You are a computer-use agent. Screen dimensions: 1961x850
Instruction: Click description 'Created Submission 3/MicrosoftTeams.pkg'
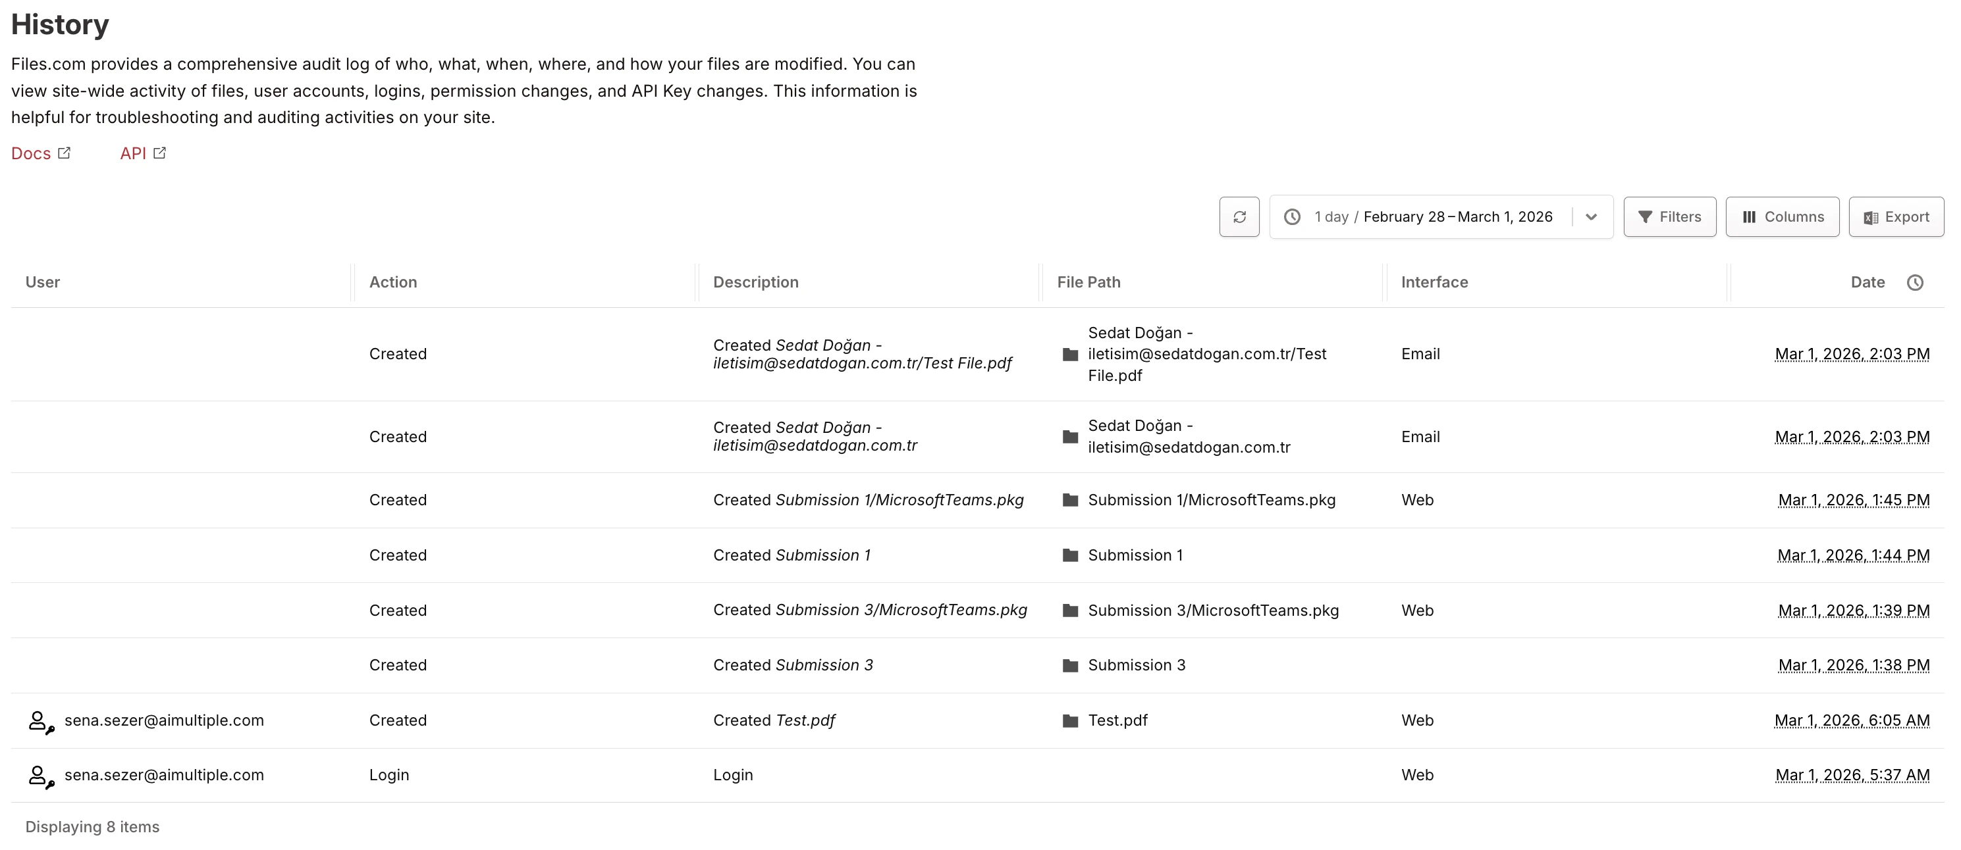pyautogui.click(x=870, y=610)
